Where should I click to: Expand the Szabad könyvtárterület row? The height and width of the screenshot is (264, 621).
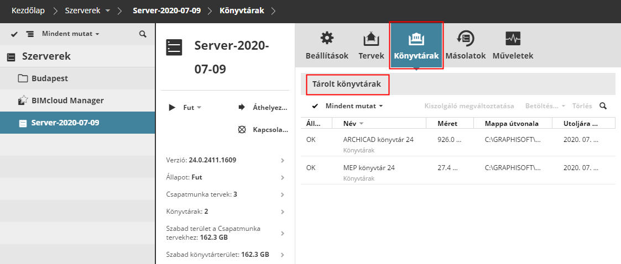point(225,255)
